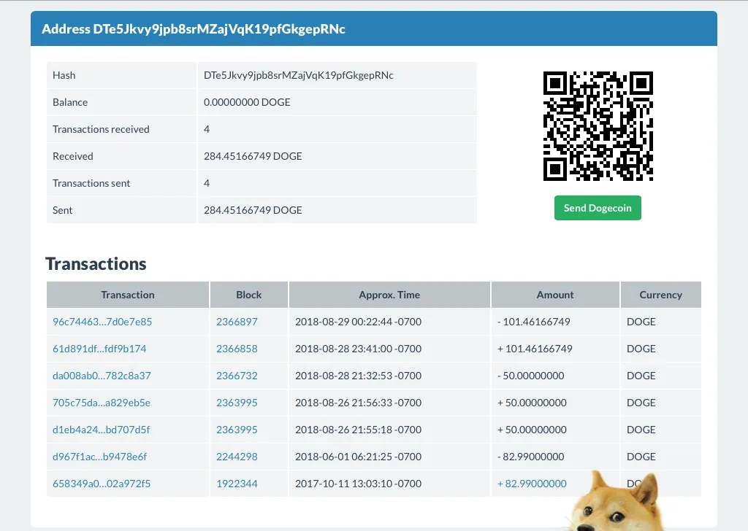Click the Transactions received label
748x531 pixels.
(101, 129)
